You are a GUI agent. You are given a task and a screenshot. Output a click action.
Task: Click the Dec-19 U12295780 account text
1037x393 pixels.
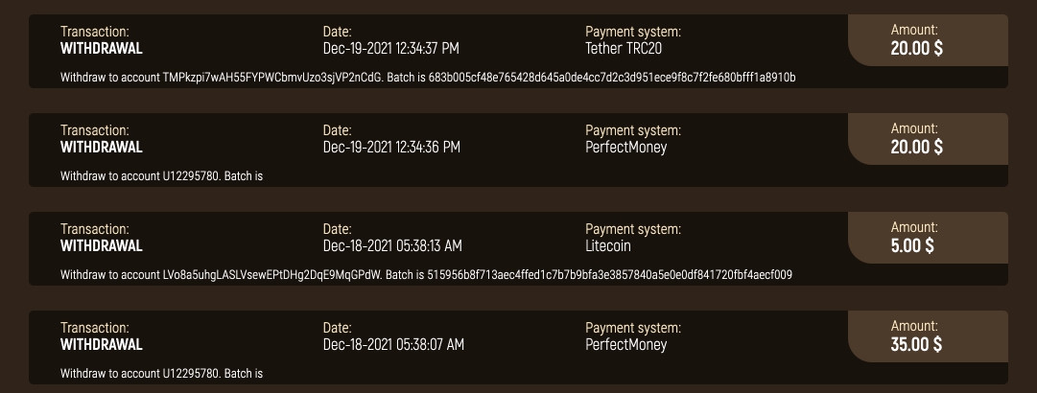[191, 176]
